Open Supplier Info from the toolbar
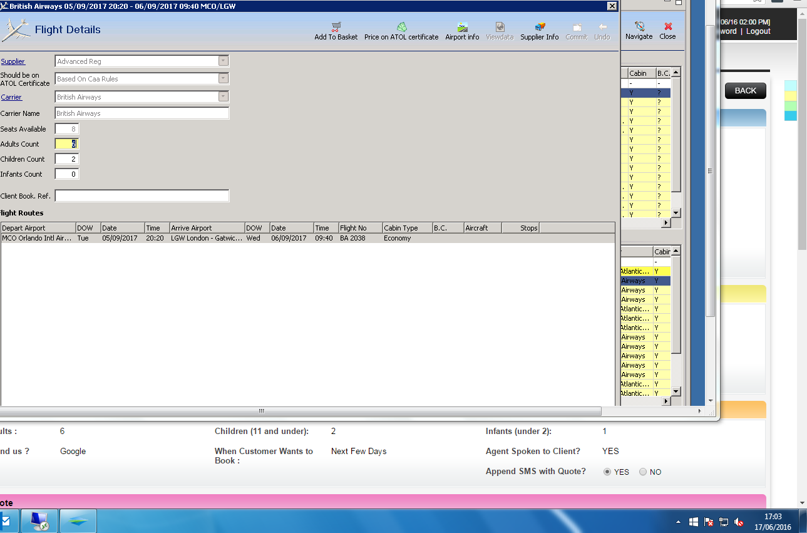 click(x=540, y=31)
